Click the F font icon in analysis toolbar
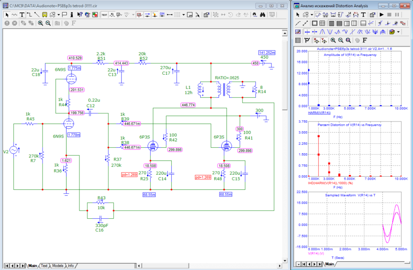Image resolution: width=413 pixels, height=270 pixels. [365, 40]
